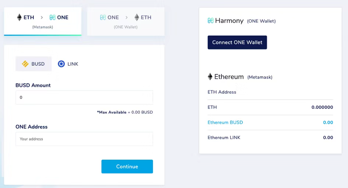Screen dimensions: 348x188
Task: Click the Ethereum icon in the ONE to ETH tab
Action: point(137,17)
